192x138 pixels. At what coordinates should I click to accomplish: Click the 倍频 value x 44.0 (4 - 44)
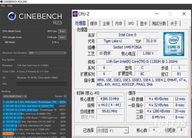[x=110, y=105]
